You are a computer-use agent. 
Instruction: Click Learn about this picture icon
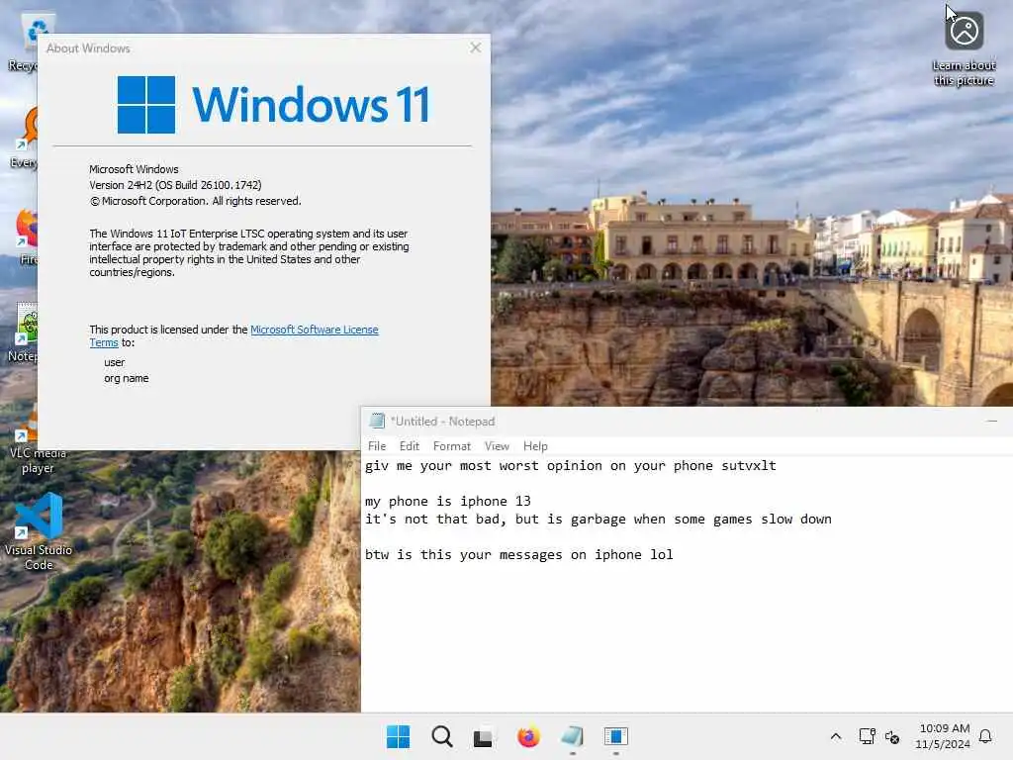tap(964, 49)
